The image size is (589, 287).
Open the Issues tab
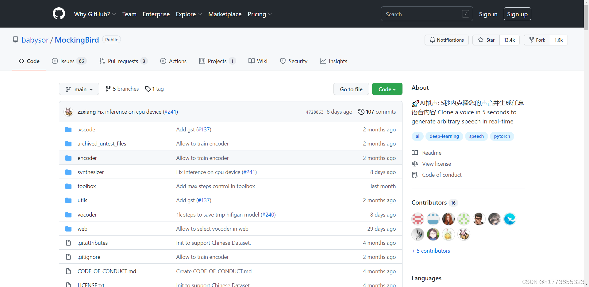point(69,61)
